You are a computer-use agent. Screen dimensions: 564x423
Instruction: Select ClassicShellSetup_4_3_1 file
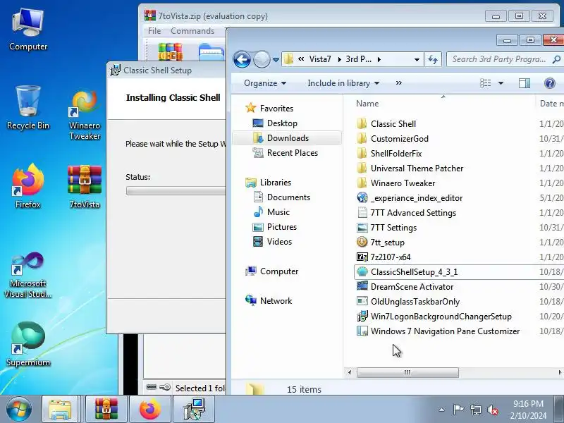[459, 272]
